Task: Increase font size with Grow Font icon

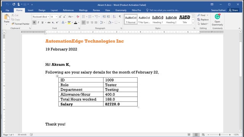Action: [60, 17]
